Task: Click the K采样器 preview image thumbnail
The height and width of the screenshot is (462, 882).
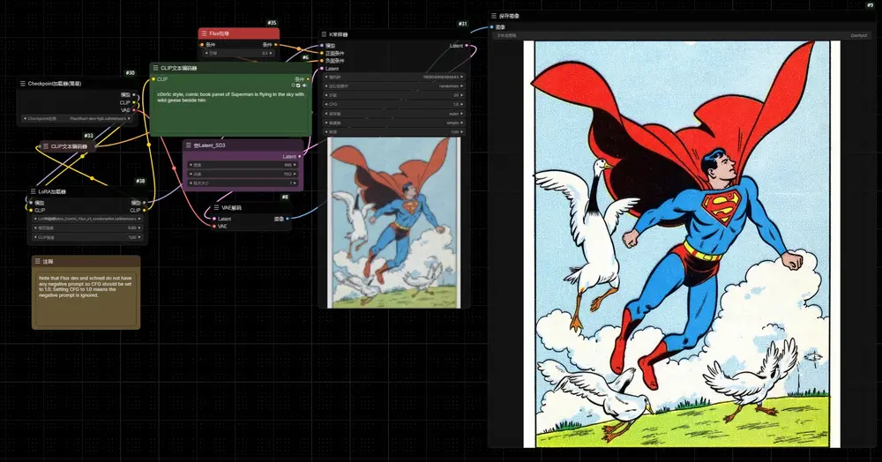Action: pos(394,222)
